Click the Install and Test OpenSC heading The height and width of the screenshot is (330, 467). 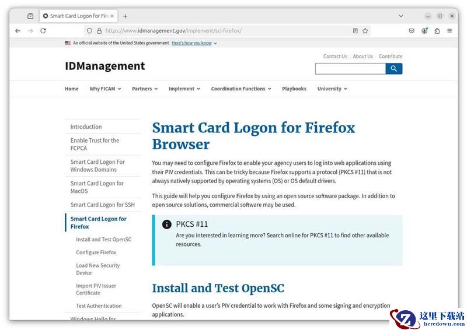point(218,288)
